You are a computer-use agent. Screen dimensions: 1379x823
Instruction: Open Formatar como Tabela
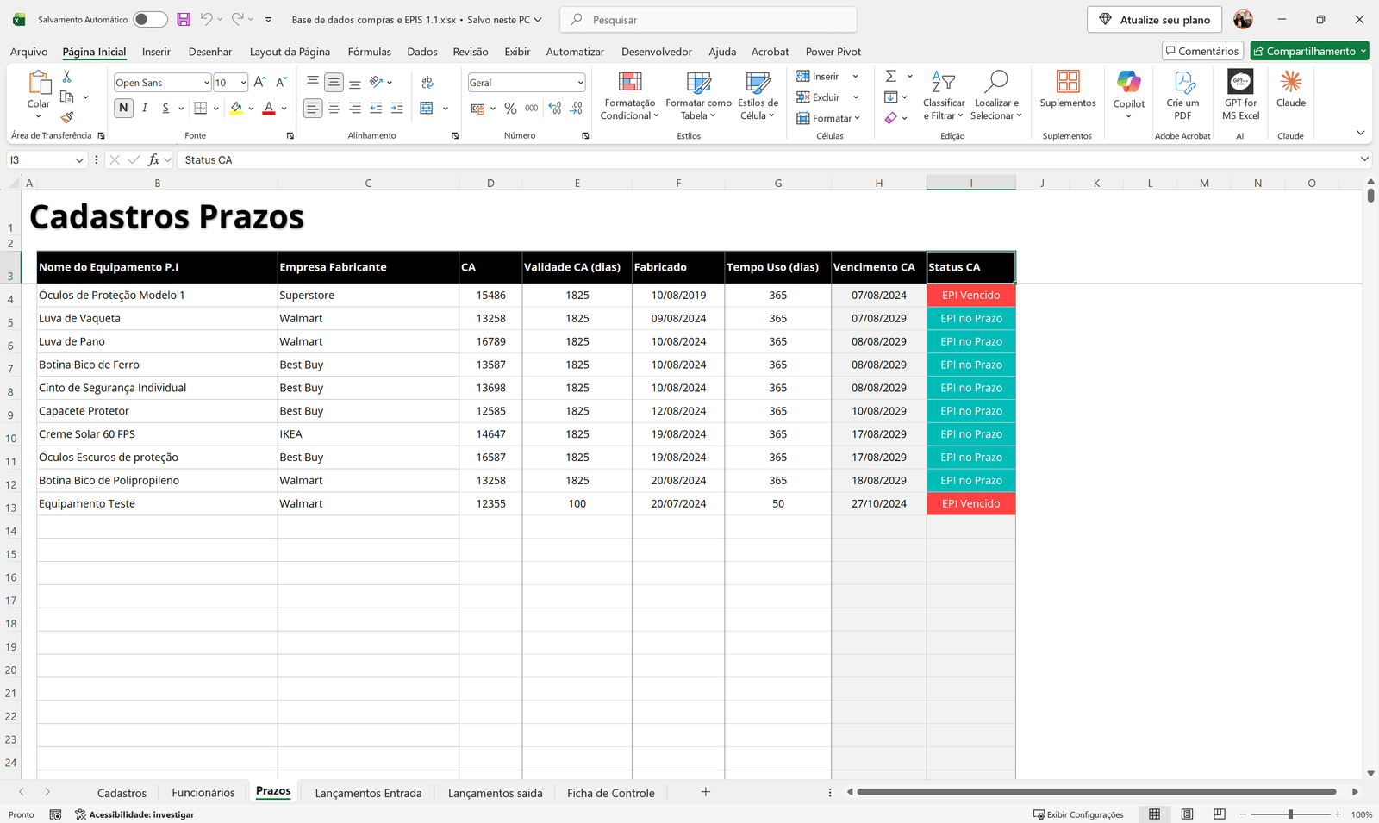click(x=698, y=96)
